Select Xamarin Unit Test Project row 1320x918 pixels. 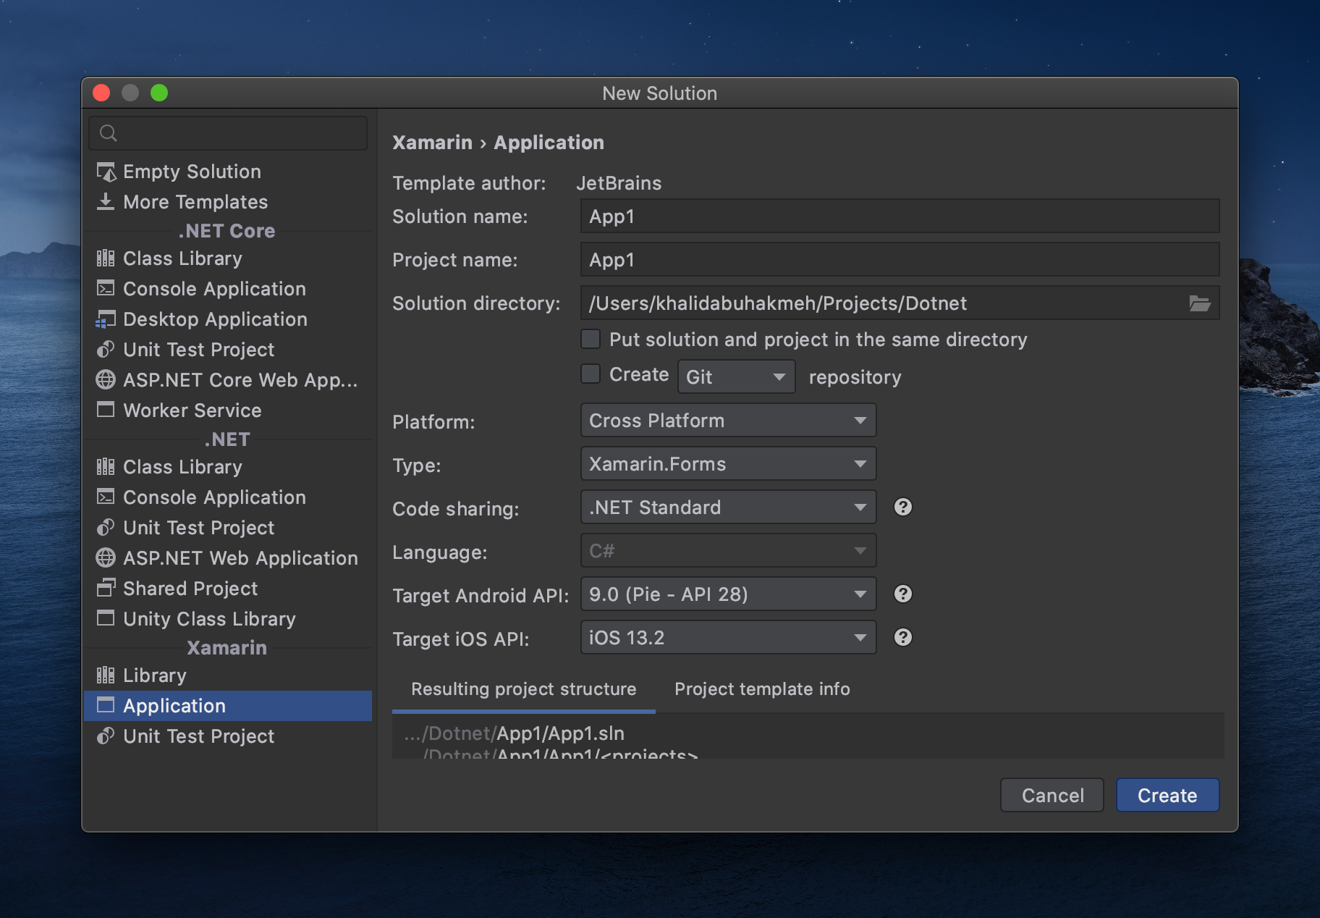[x=228, y=736]
